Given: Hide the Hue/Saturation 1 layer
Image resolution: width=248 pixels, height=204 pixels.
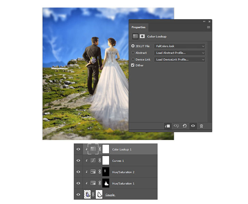Looking at the screenshot, I should point(78,183).
